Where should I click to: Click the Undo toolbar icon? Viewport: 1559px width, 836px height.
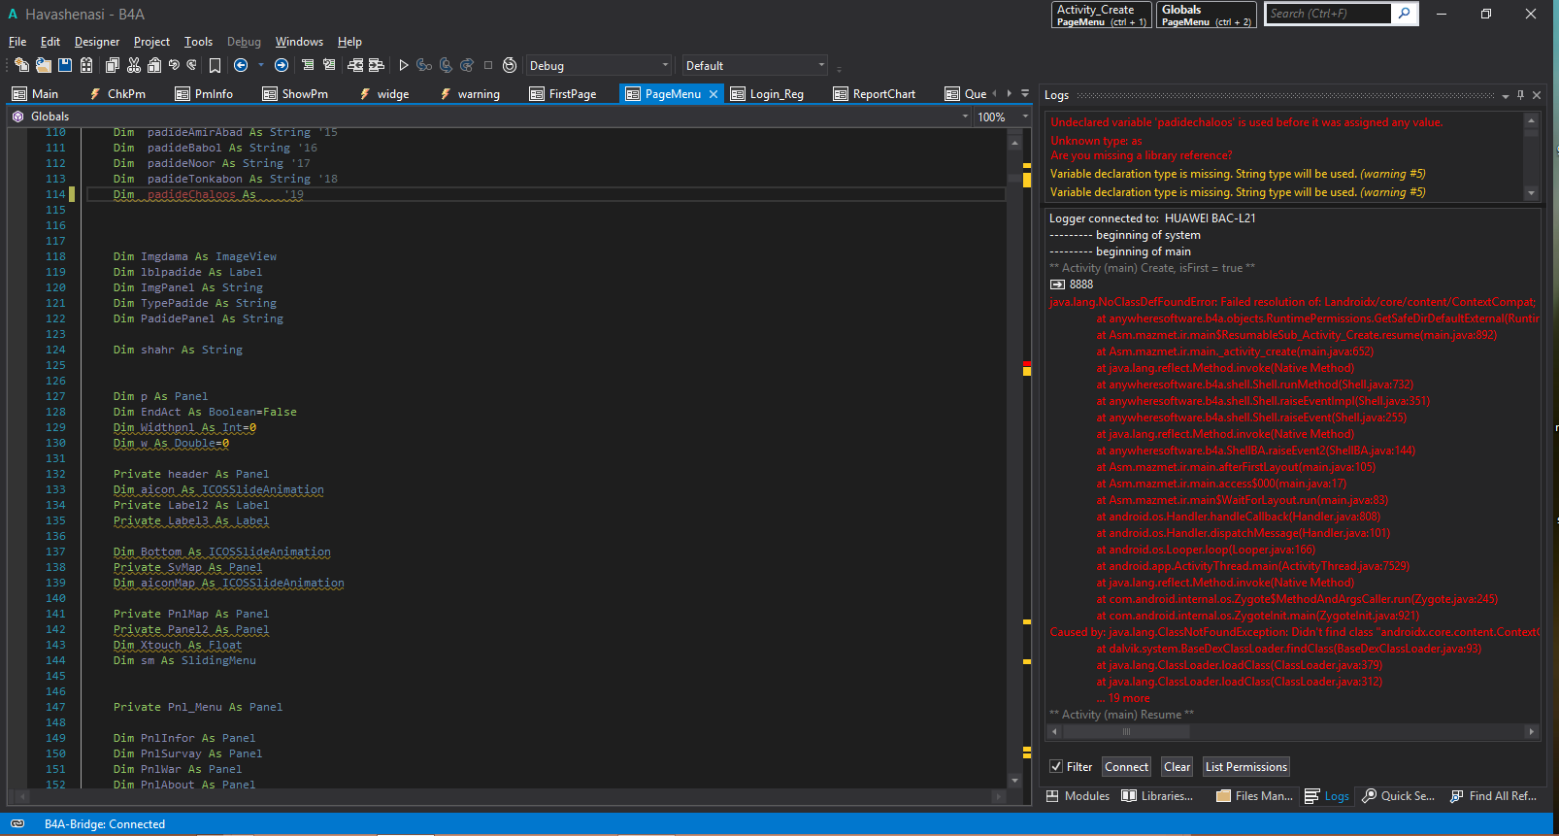point(174,65)
